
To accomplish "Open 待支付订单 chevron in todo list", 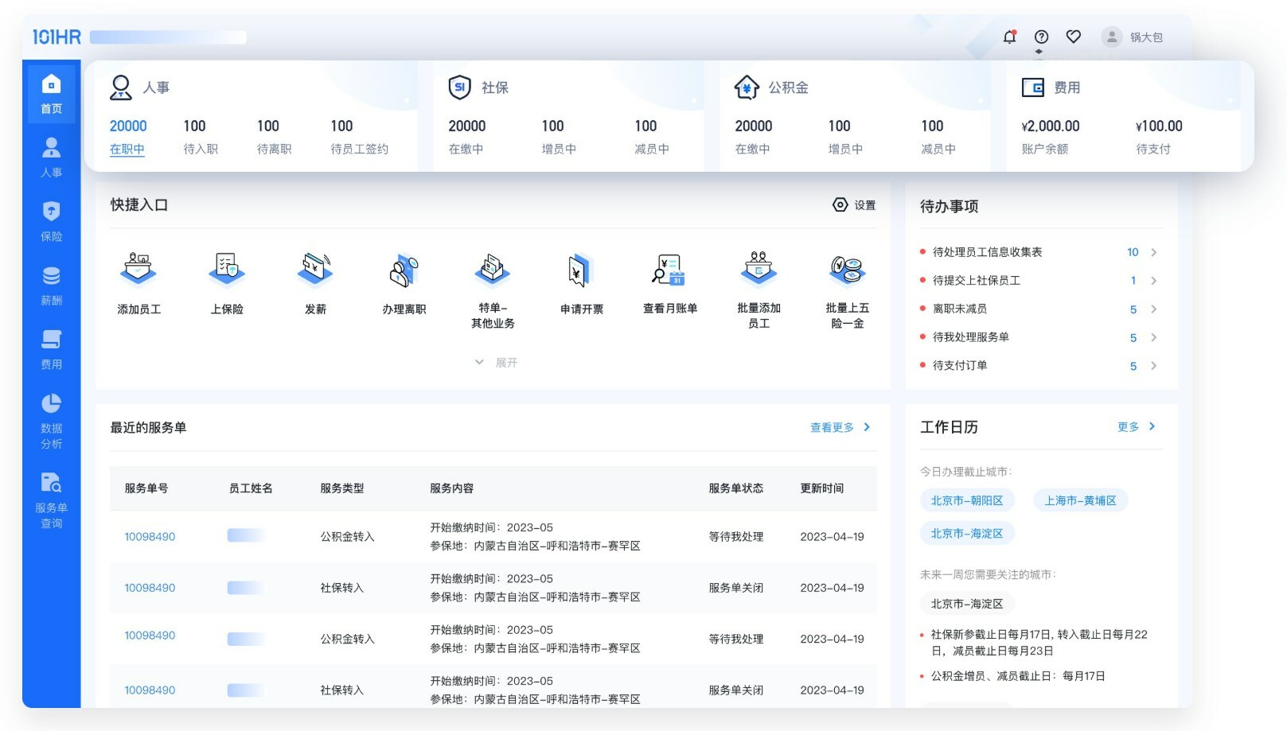I will [1153, 366].
